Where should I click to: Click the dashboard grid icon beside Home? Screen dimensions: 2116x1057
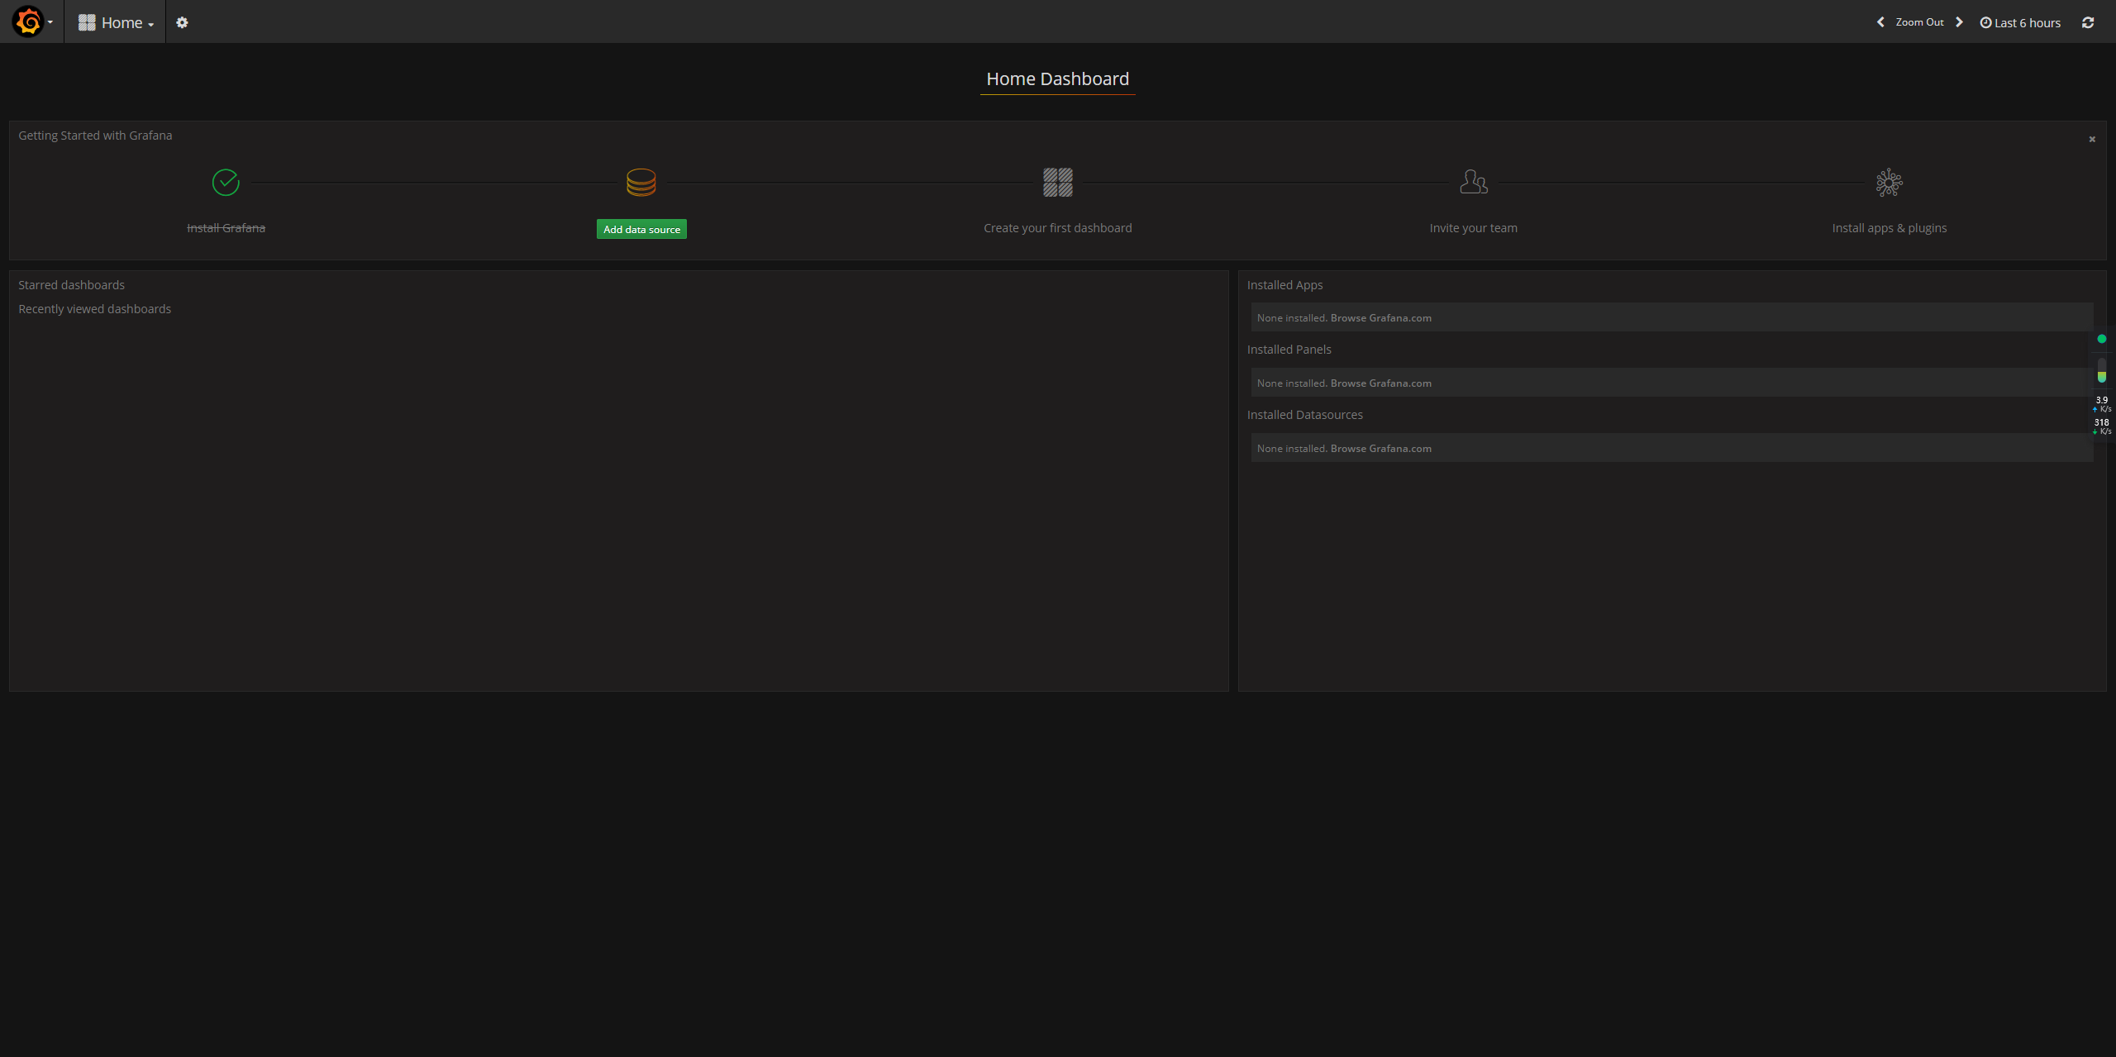point(87,22)
